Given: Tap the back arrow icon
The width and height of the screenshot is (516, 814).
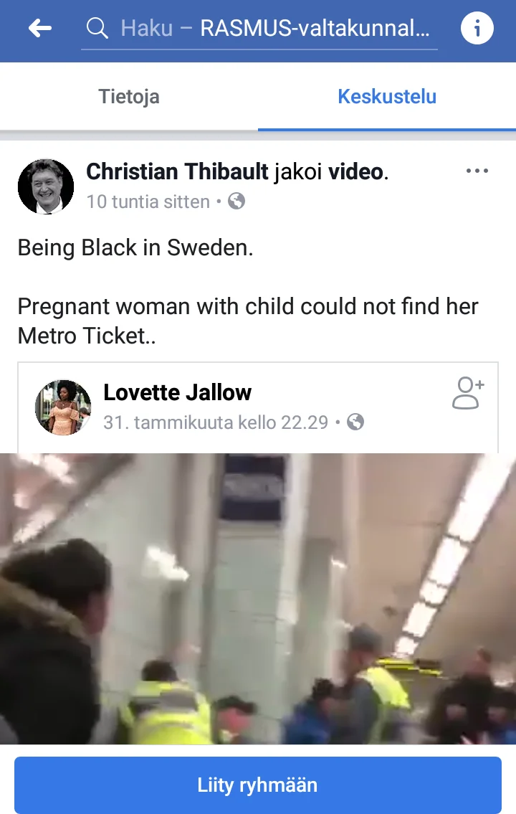Looking at the screenshot, I should coord(40,28).
